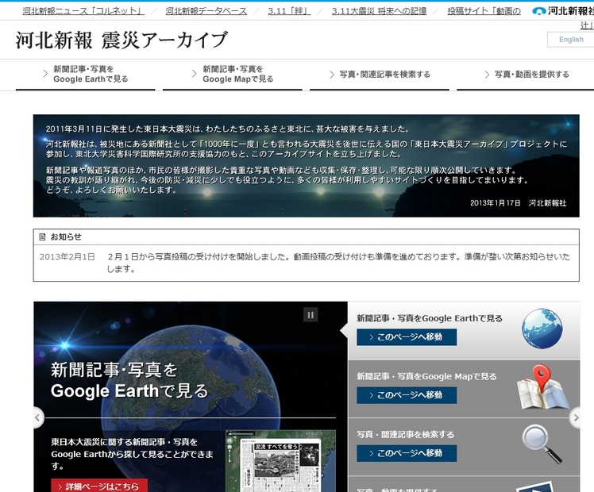Click the newspaper clipping thumbnail in slide
Viewport: 594px width, 492px height.
point(280,461)
